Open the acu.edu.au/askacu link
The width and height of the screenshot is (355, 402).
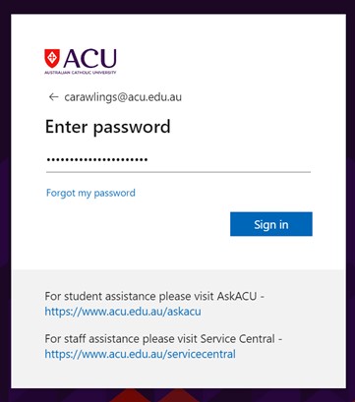coord(123,312)
